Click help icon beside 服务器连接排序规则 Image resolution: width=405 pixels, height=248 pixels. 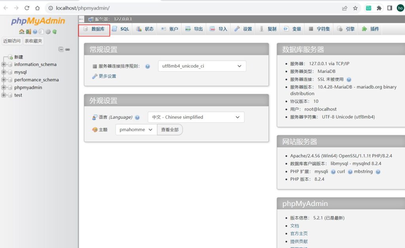click(148, 66)
